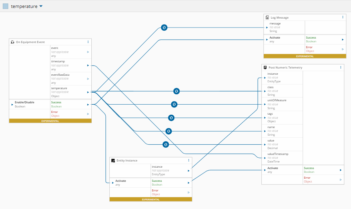
Task: Click the Entity Instance Activate input arrow
Action: point(112,183)
